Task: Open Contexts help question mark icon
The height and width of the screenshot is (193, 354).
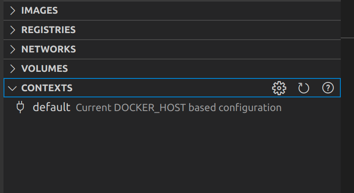Action: (328, 88)
